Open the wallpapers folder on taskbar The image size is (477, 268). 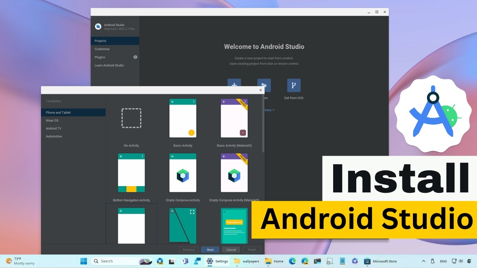246,261
